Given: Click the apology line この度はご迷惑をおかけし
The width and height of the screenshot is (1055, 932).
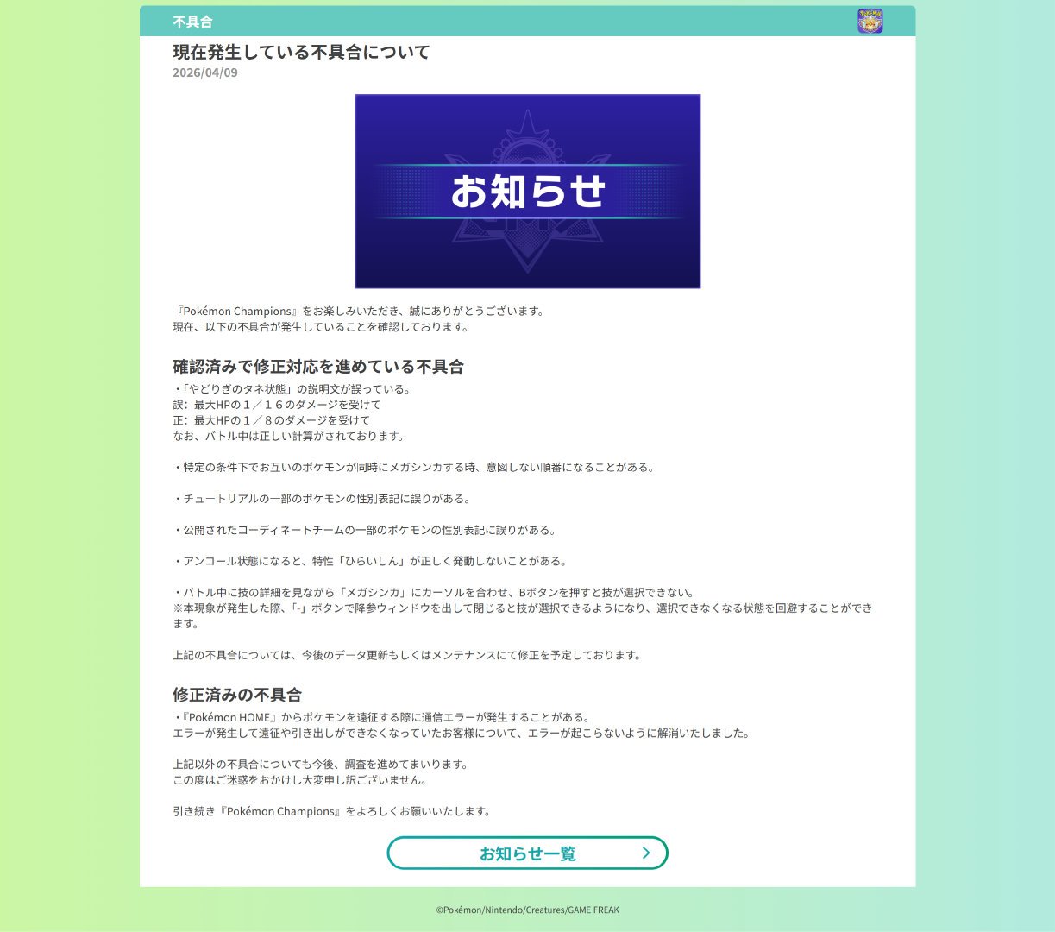Looking at the screenshot, I should 299,780.
